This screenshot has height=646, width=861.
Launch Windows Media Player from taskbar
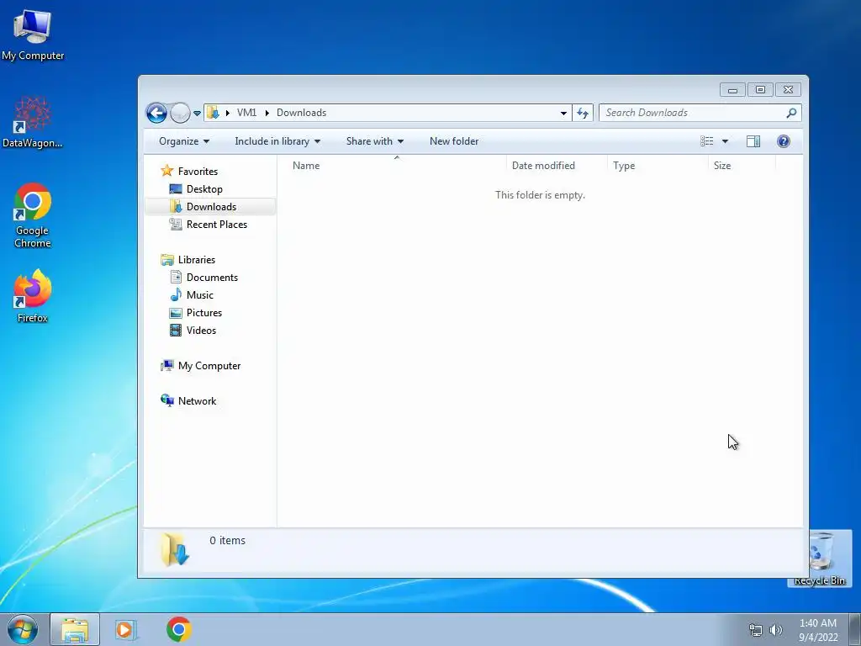(x=126, y=629)
